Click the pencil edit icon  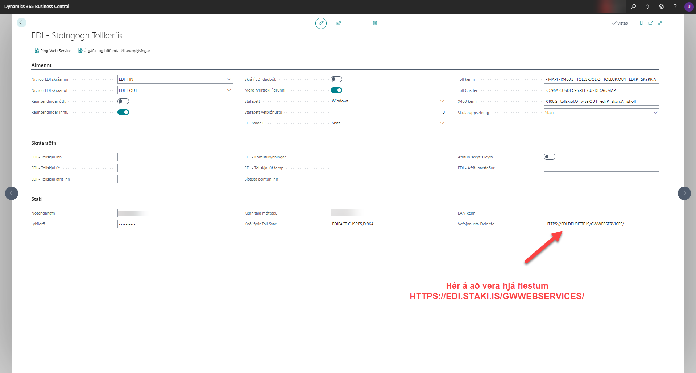pyautogui.click(x=321, y=23)
